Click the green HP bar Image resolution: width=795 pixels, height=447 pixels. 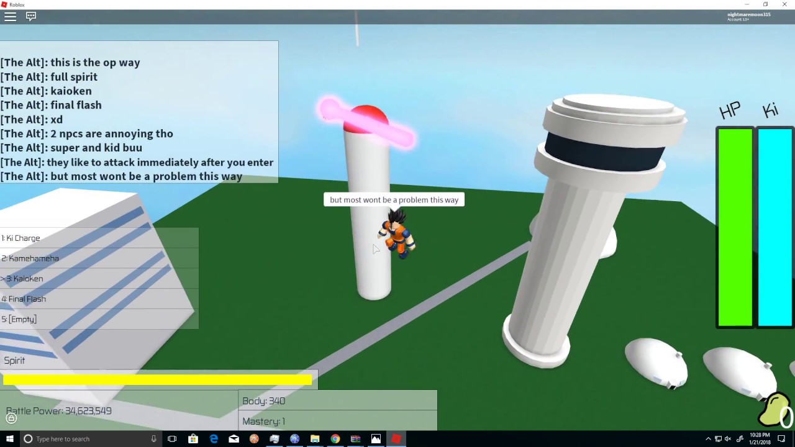pyautogui.click(x=735, y=227)
